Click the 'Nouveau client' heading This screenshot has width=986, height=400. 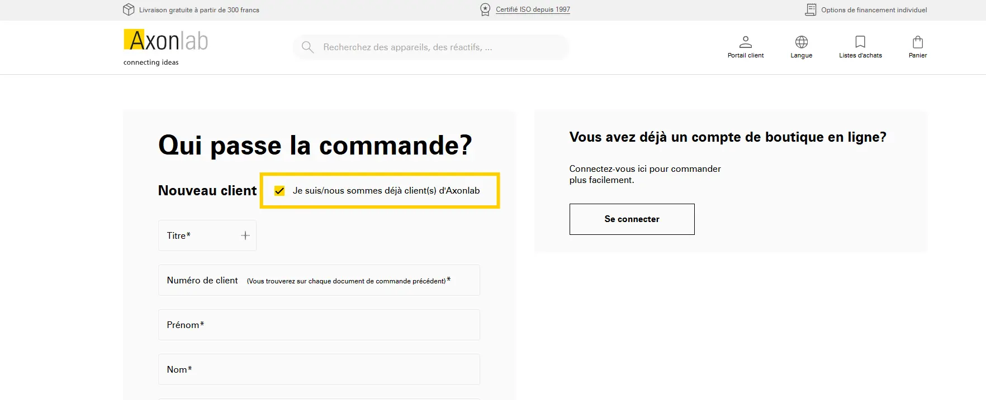207,191
